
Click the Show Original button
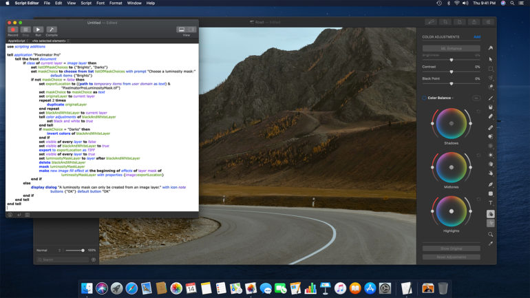[452, 248]
